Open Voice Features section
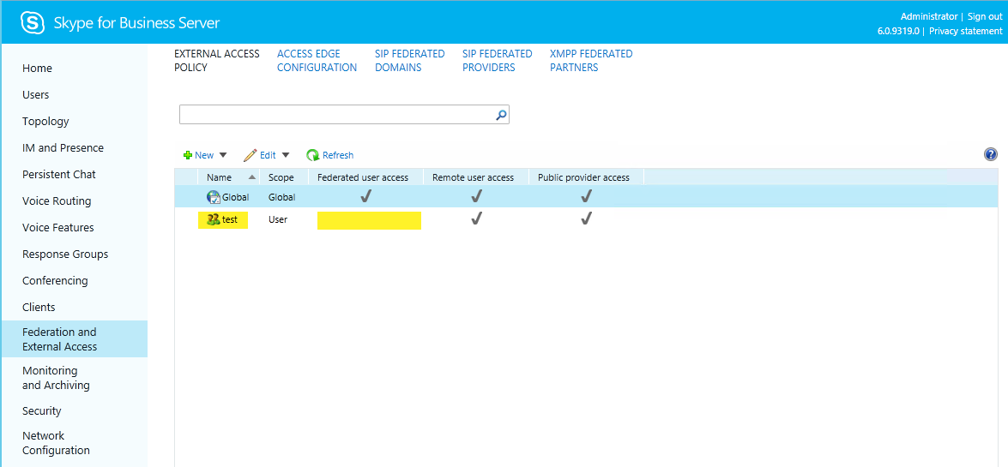This screenshot has height=467, width=1008. (x=57, y=227)
